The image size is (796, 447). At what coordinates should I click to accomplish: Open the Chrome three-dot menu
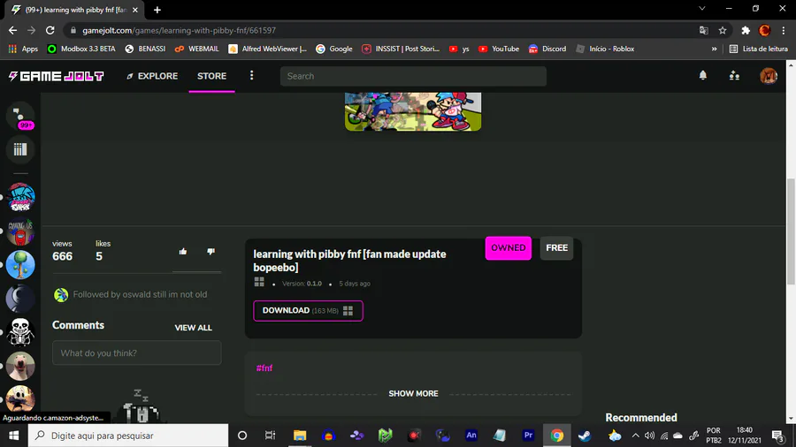[x=784, y=30]
